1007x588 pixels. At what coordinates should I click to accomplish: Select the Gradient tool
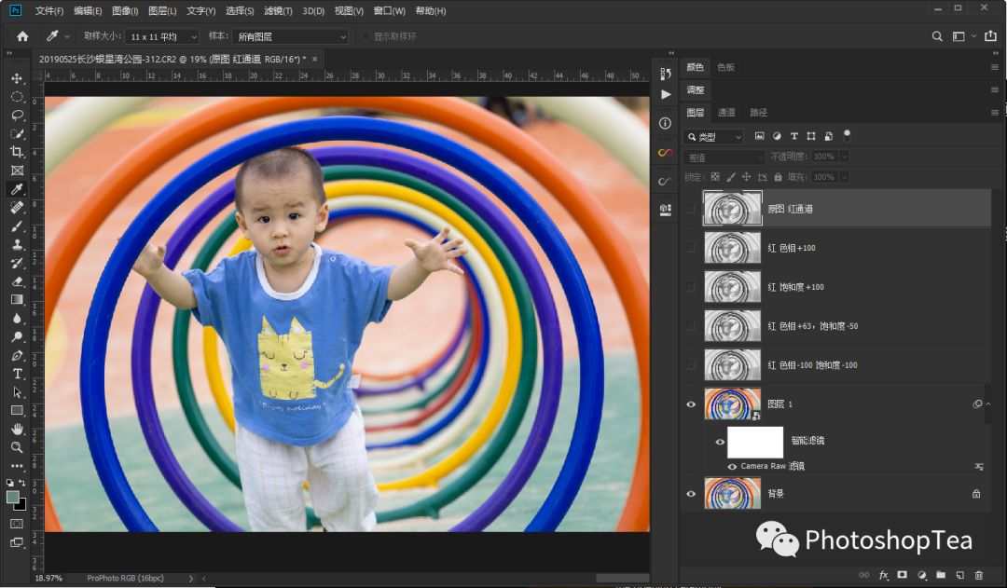tap(17, 300)
